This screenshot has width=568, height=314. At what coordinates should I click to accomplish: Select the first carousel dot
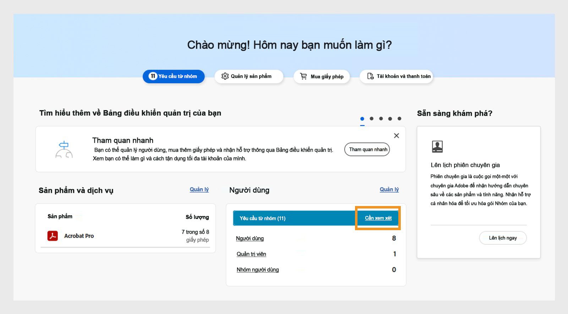point(362,119)
